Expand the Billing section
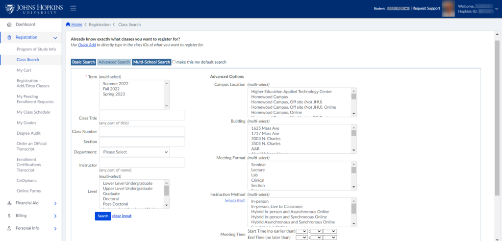 (x=55, y=216)
